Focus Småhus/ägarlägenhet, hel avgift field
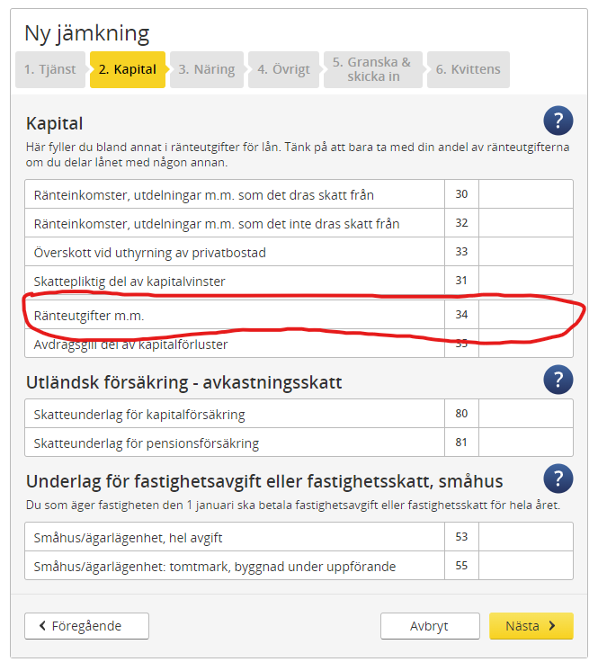 (525, 538)
